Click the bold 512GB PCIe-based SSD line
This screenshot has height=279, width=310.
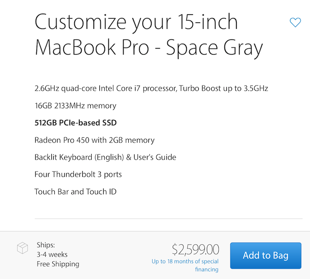tap(76, 123)
